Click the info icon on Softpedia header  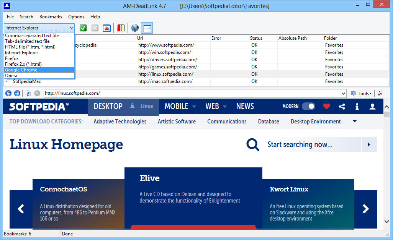click(357, 107)
